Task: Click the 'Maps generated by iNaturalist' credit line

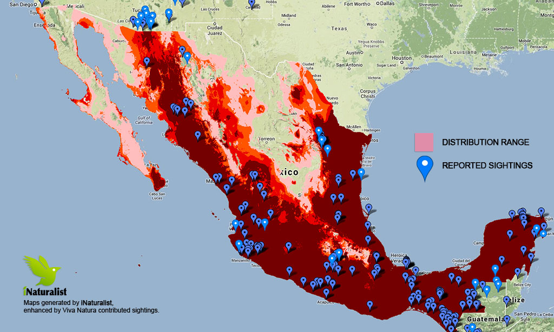Action: [69, 303]
